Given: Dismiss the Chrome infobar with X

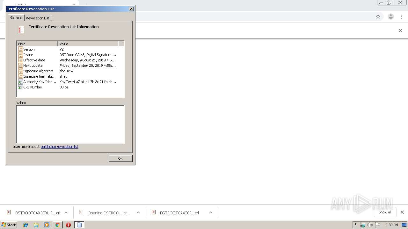Looking at the screenshot, I should (400, 31).
